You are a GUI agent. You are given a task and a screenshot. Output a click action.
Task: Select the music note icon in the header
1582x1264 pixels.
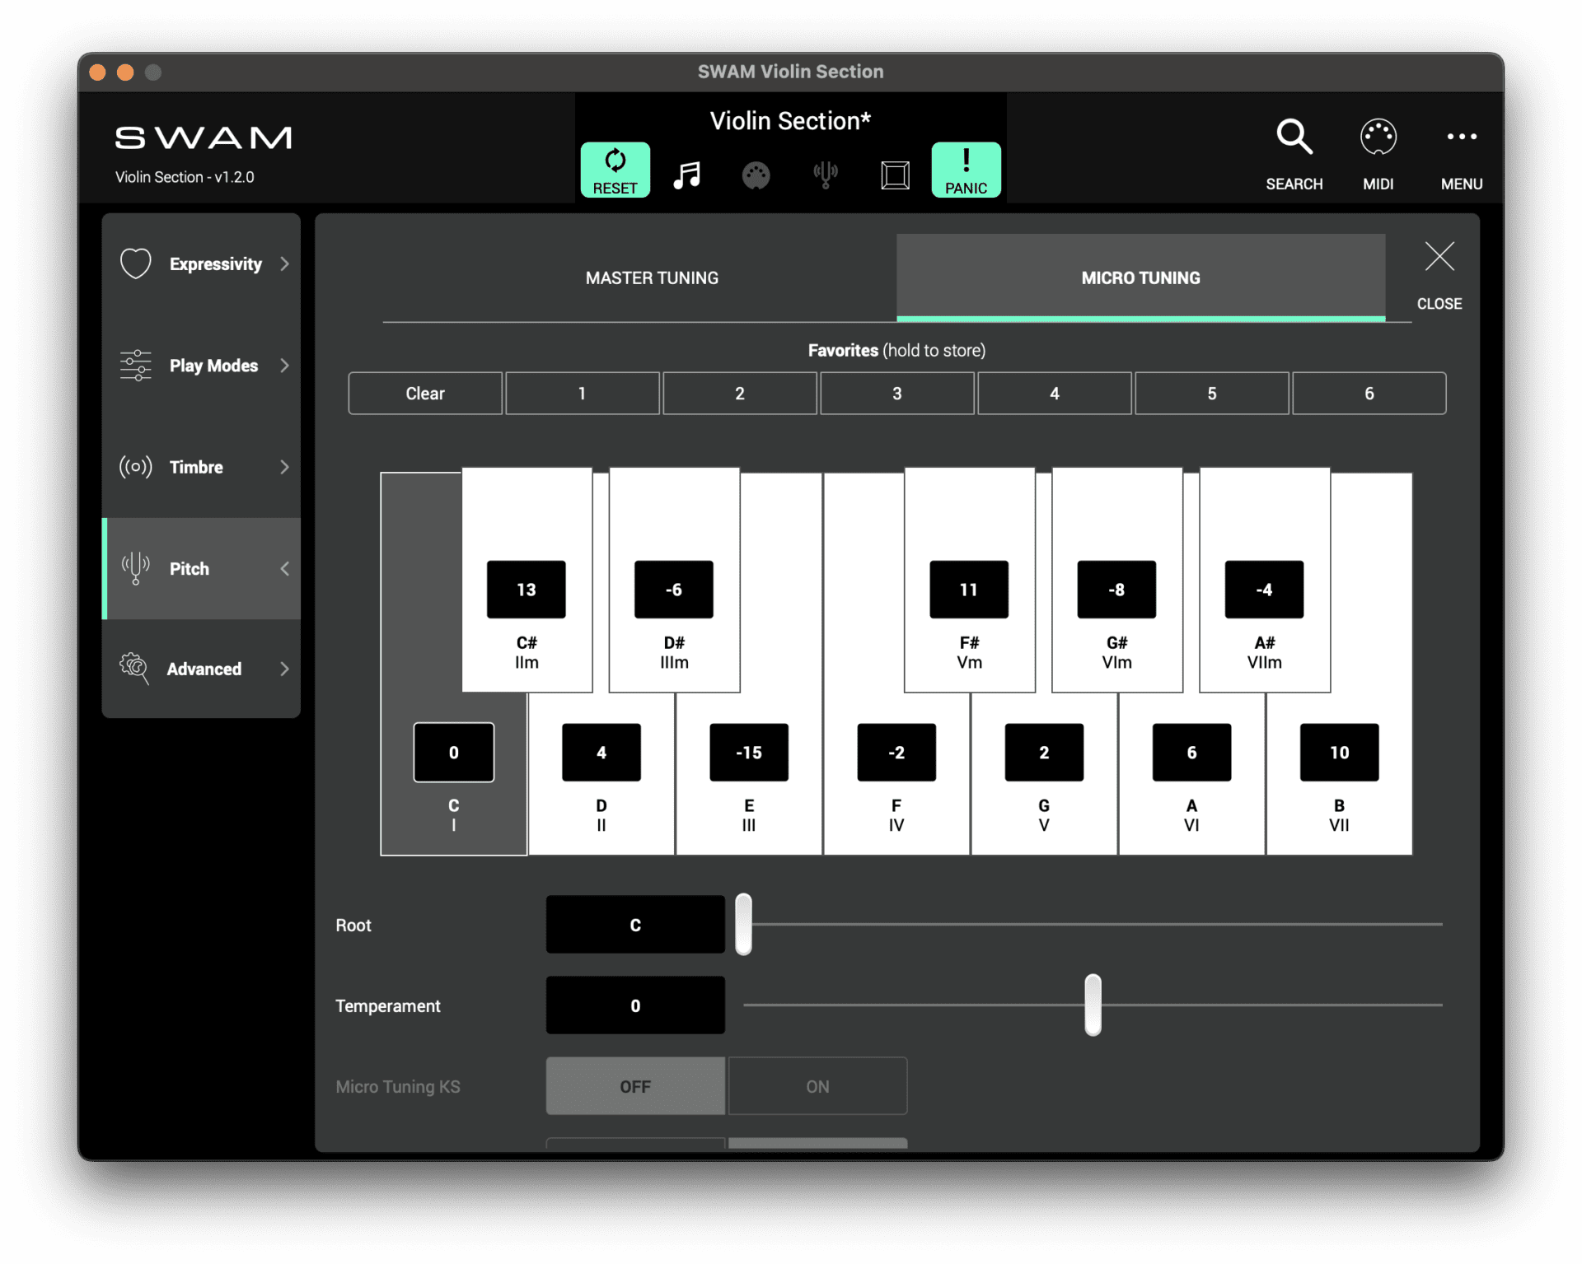pos(687,175)
